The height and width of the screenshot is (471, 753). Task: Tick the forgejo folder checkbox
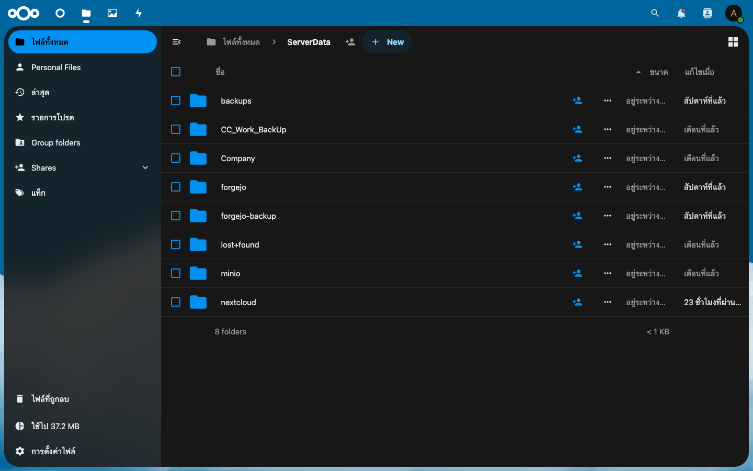point(176,187)
